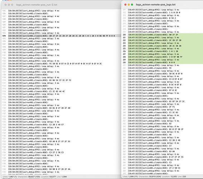Click the line 43 4D in poe_logs
This screenshot has width=203, height=179.
(151, 118)
